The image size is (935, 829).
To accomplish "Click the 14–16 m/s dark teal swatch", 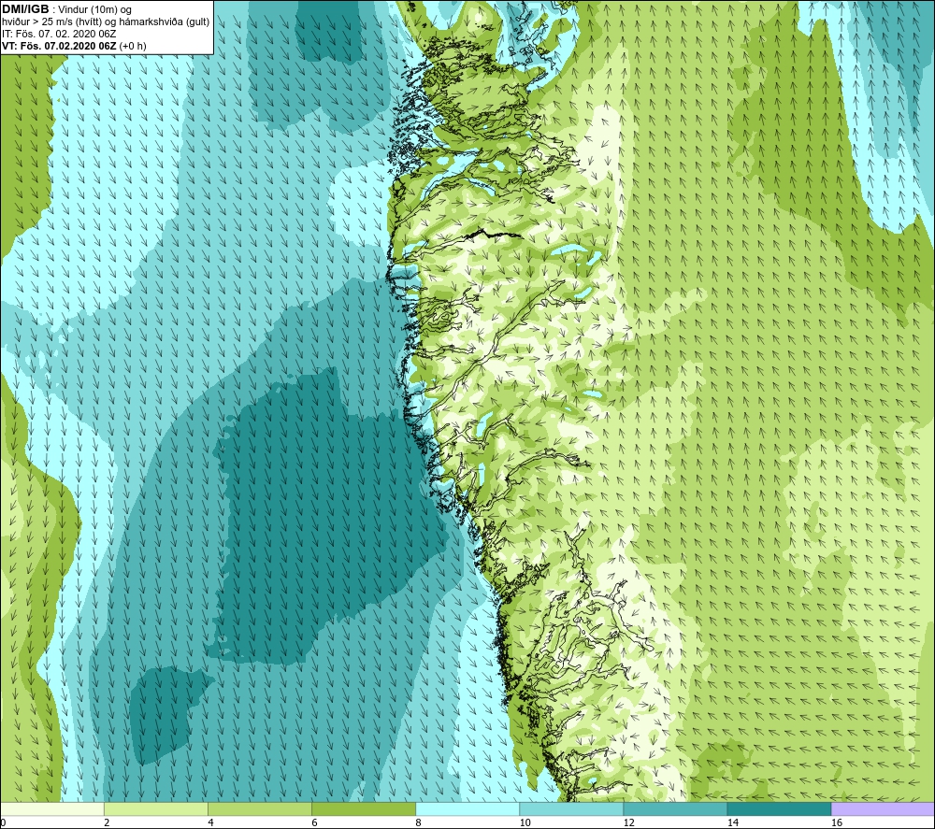I will point(779,808).
